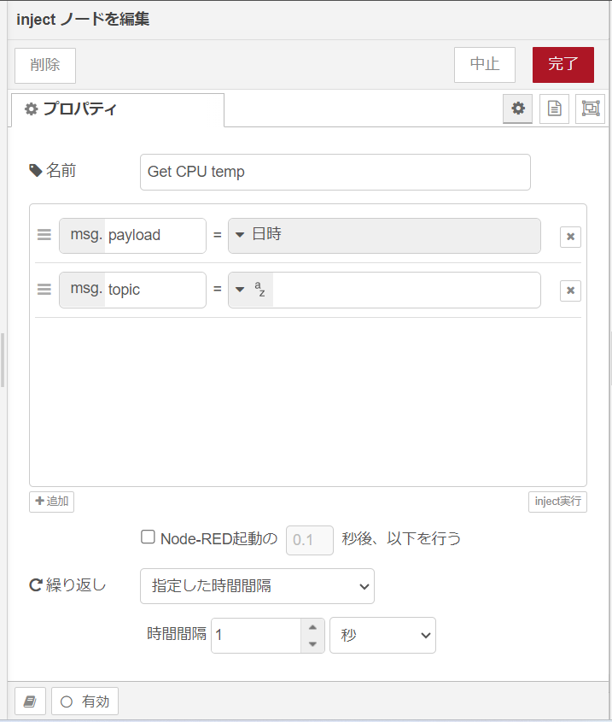The height and width of the screenshot is (722, 612).
Task: Open node properties gear icon
Action: coord(517,109)
